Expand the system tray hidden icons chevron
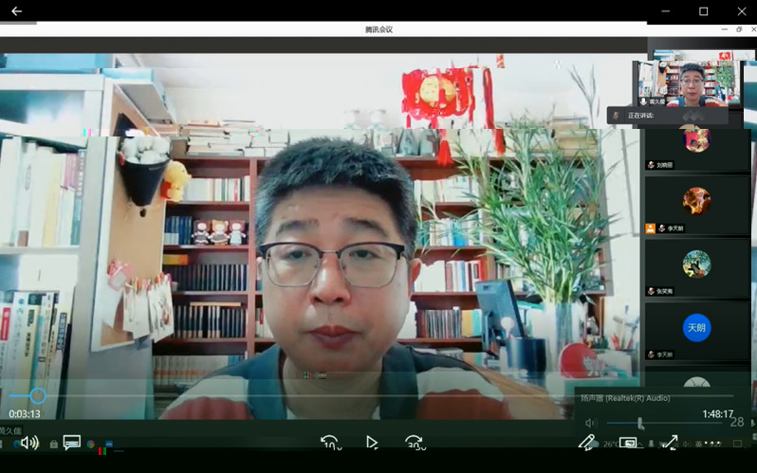 (x=640, y=444)
